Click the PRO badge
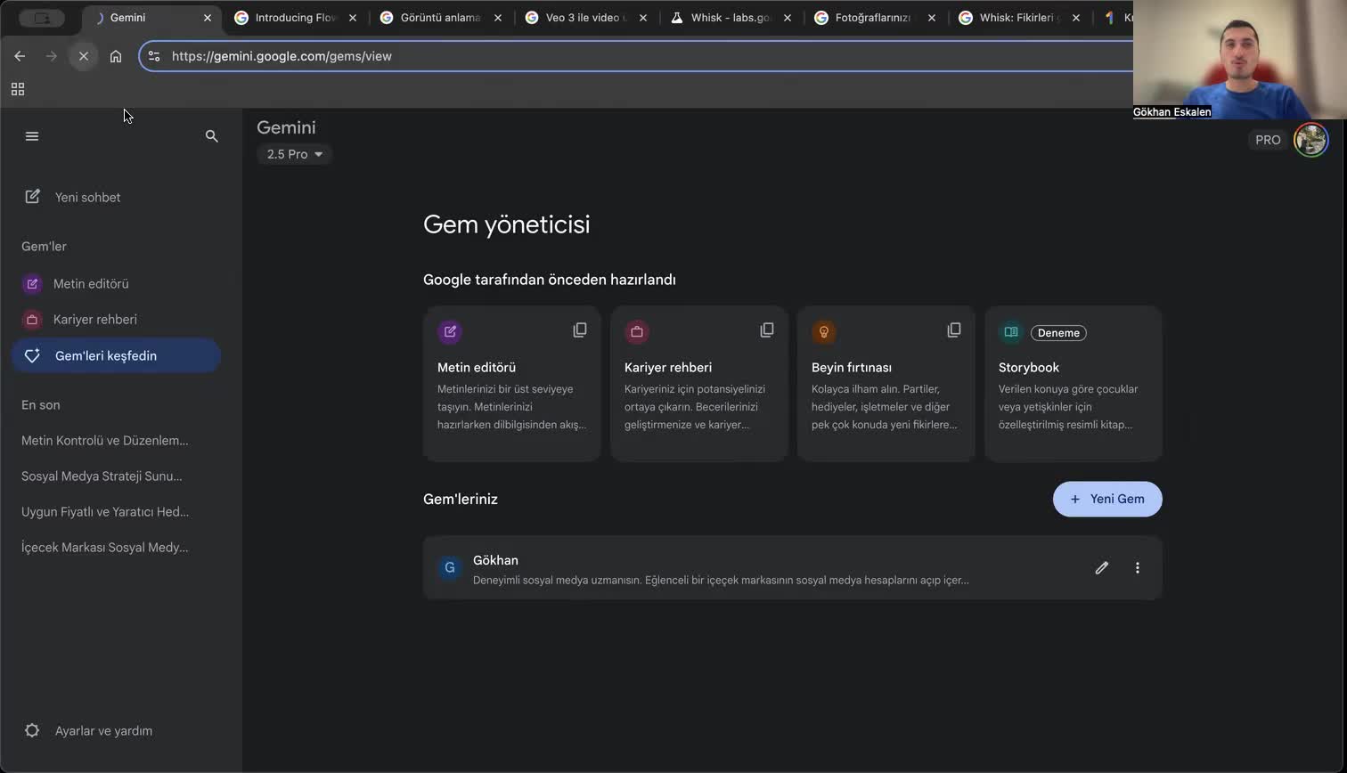Viewport: 1347px width, 773px height. (1268, 140)
